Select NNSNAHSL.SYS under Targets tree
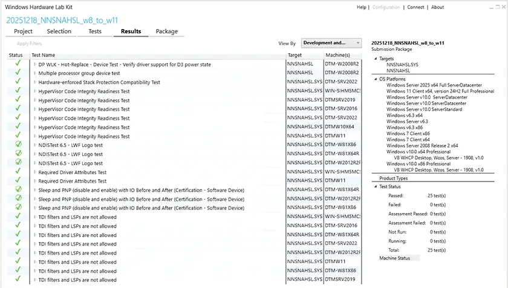The image size is (508, 288). [x=402, y=65]
